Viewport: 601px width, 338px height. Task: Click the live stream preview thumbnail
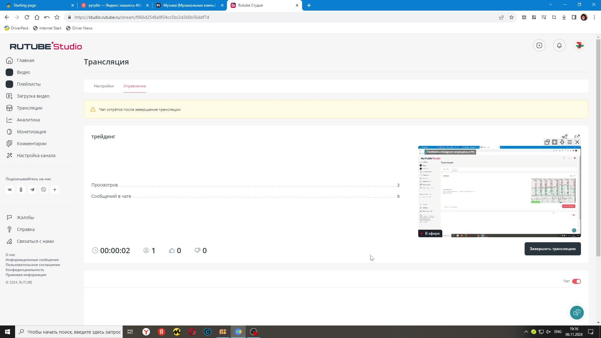pyautogui.click(x=499, y=192)
